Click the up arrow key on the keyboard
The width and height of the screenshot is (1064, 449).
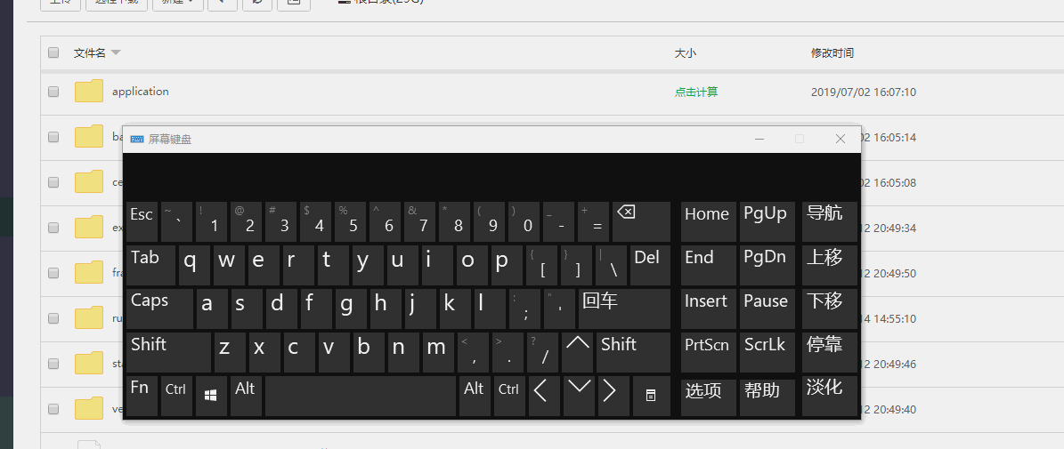[578, 352]
